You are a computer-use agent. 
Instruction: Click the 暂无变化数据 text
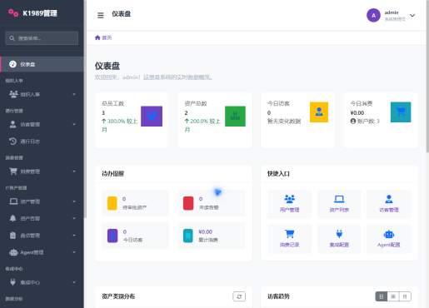coord(284,122)
